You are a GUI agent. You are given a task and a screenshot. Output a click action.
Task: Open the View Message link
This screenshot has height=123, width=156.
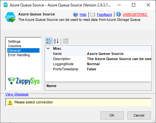17,94
